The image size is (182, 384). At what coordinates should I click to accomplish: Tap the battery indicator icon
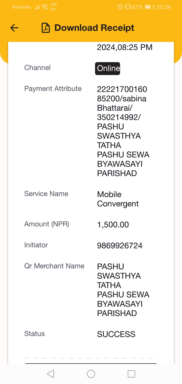coord(149,7)
